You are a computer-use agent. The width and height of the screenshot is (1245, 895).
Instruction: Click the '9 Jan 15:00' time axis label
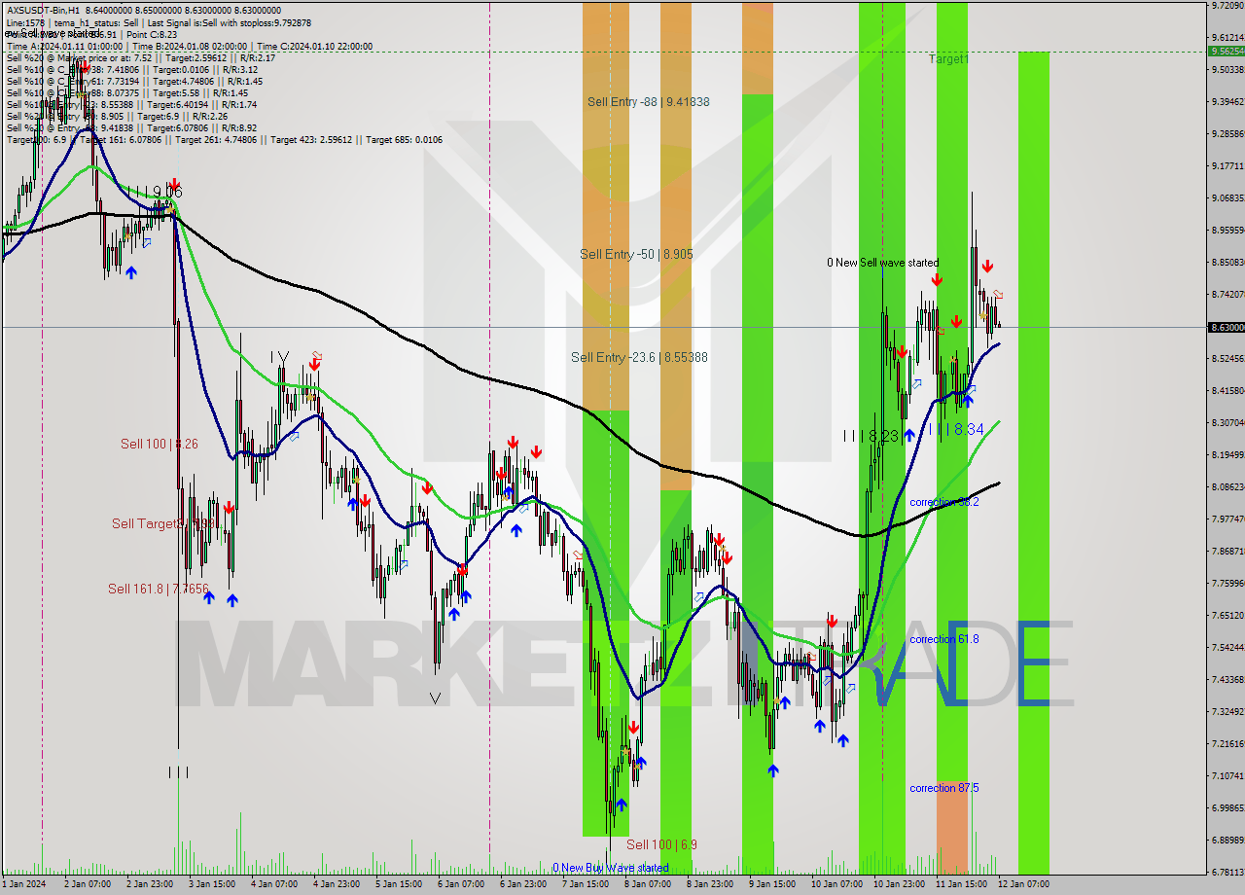pos(772,884)
